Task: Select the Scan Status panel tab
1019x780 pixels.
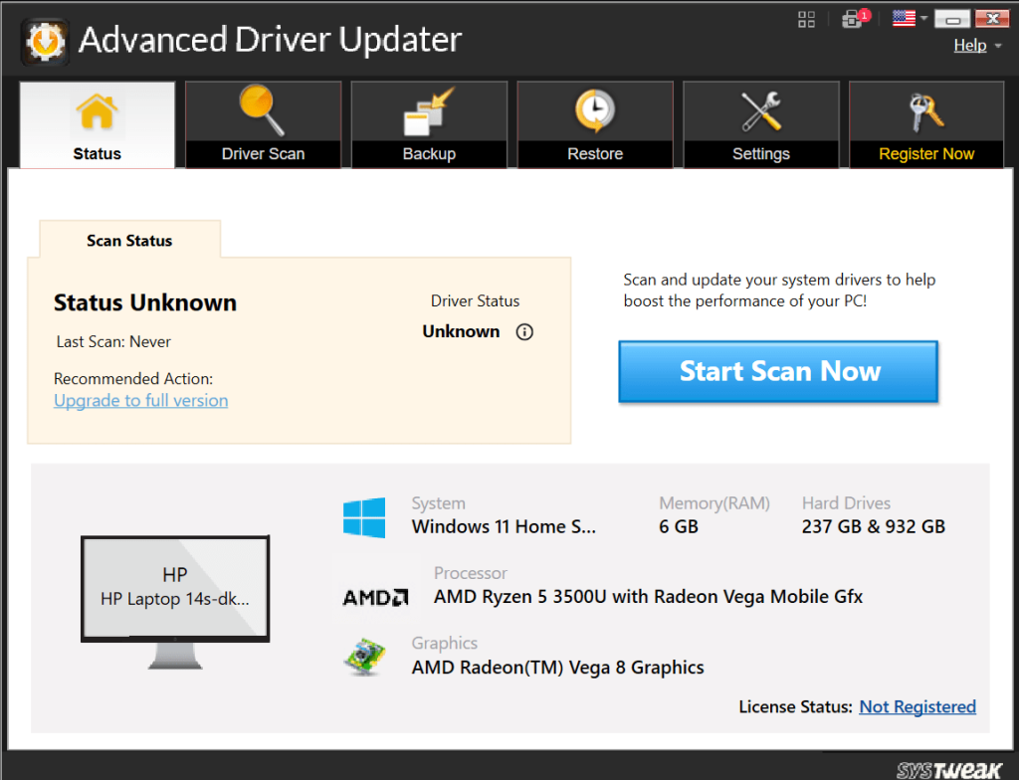Action: tap(129, 241)
